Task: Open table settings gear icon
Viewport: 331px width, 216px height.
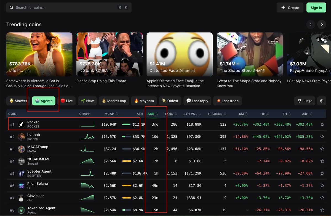Action: [322, 101]
